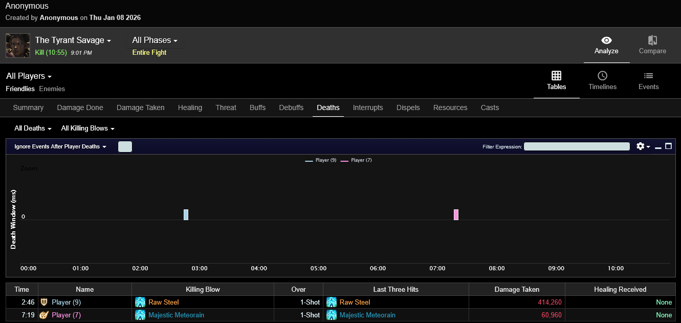Screen dimensions: 681x323
Task: Open the Dispels tab
Action: (408, 107)
